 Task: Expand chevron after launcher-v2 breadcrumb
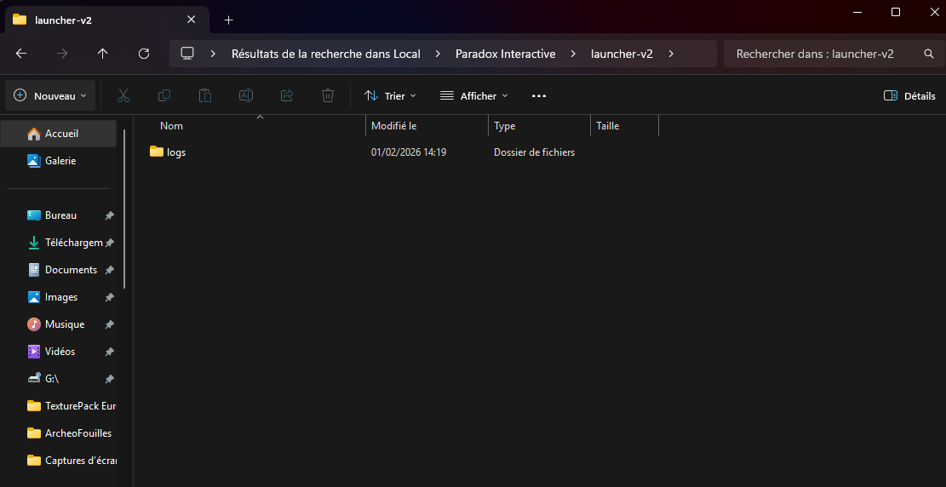[671, 54]
